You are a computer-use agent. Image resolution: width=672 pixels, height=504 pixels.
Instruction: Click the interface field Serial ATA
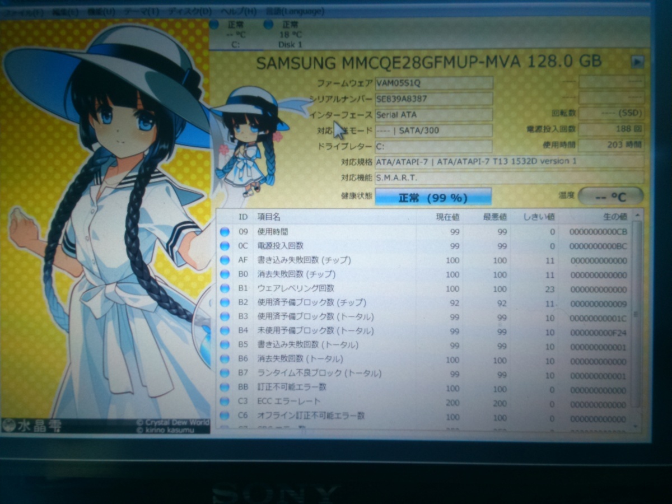point(433,114)
